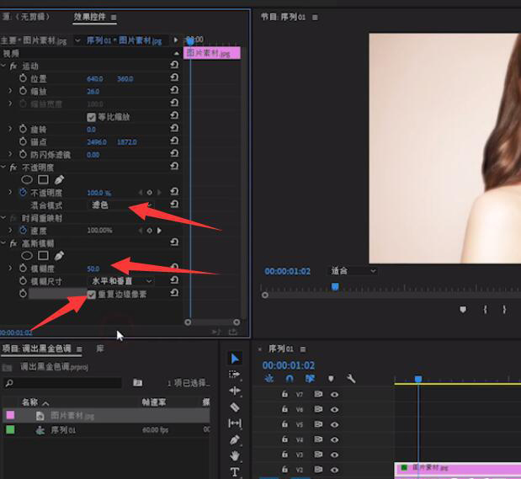The width and height of the screenshot is (521, 479).
Task: Toggle linked selection in timeline
Action: (x=310, y=378)
